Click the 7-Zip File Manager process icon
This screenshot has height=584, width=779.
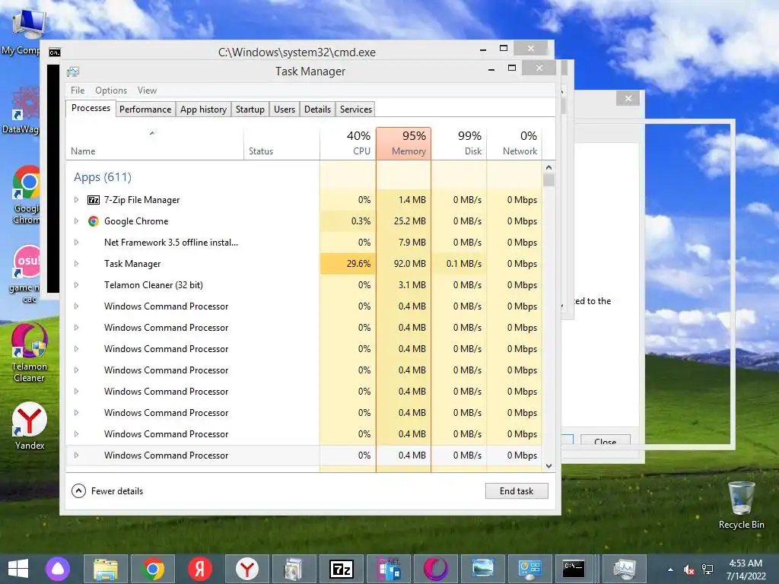(94, 200)
